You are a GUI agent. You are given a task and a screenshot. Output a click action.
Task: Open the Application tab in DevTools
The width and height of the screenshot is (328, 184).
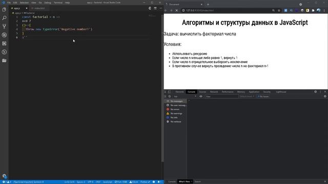point(254,92)
